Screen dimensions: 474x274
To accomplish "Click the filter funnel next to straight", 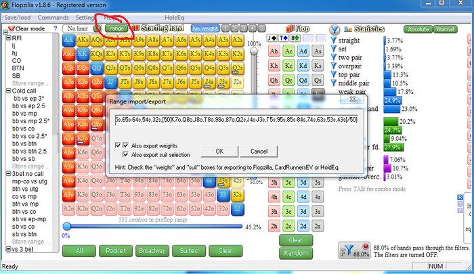I will point(333,40).
